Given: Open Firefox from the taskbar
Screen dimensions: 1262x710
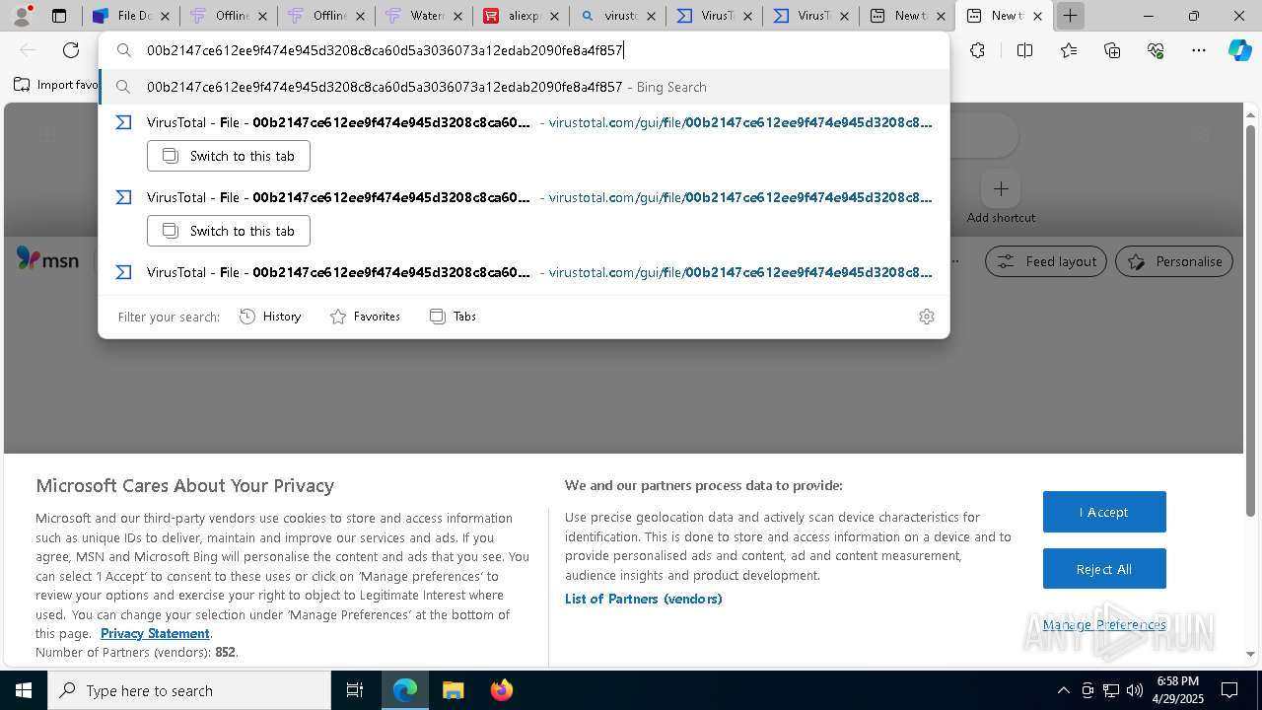Looking at the screenshot, I should [501, 690].
